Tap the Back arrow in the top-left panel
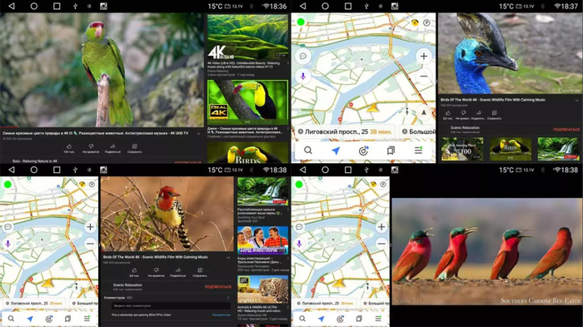The image size is (583, 327). click(x=12, y=6)
